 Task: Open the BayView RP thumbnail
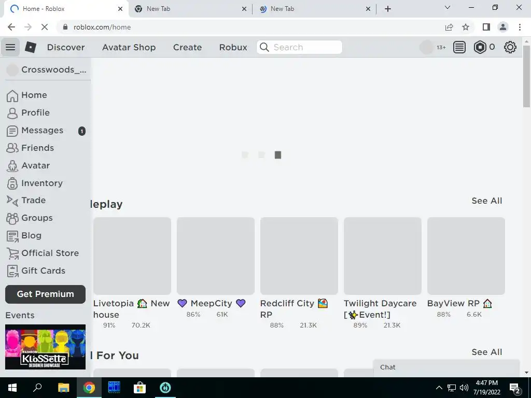(466, 256)
